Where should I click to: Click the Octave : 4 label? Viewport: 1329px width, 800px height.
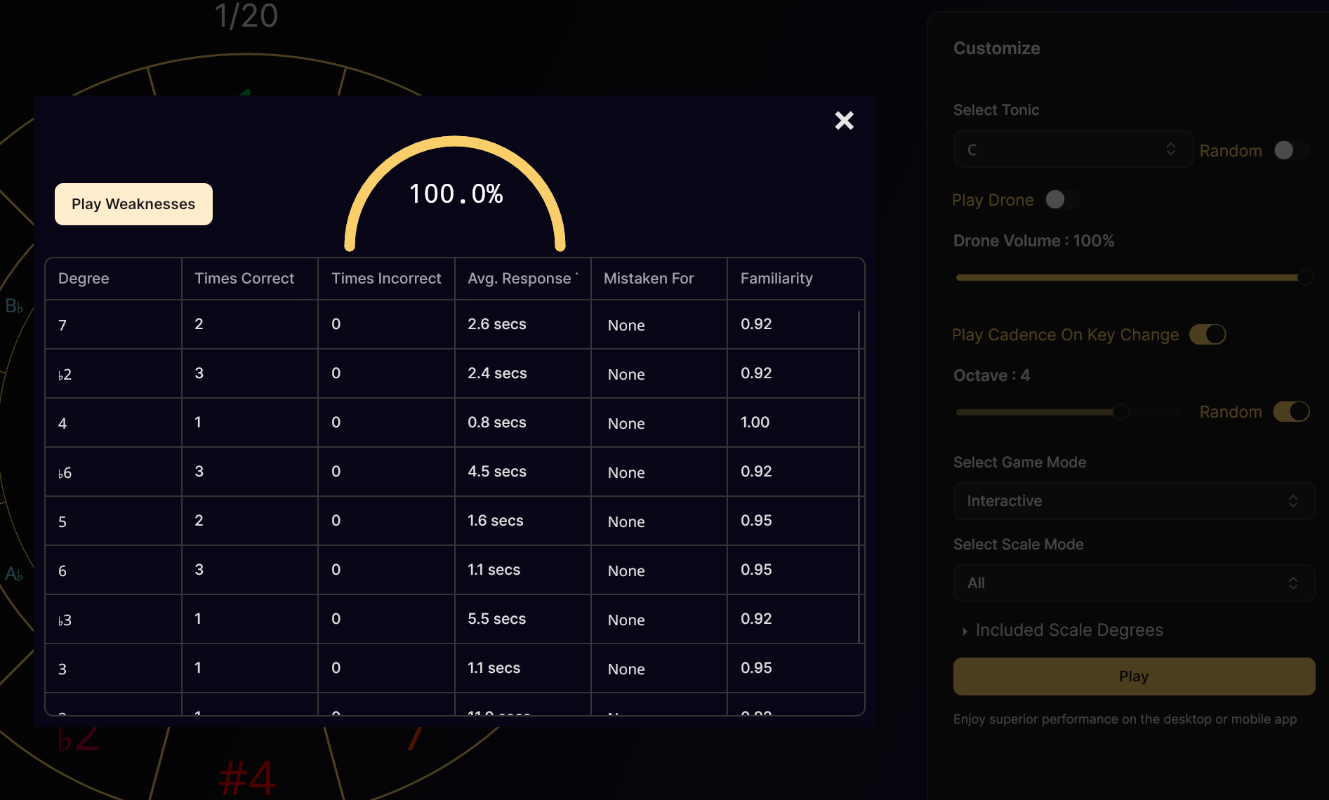(x=991, y=375)
